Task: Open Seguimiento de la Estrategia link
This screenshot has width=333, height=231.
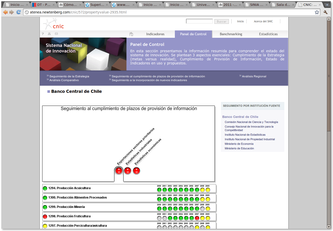Action: click(69, 76)
